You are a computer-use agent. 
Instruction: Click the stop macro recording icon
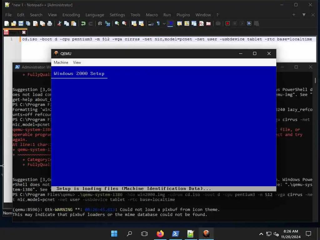[235, 23]
